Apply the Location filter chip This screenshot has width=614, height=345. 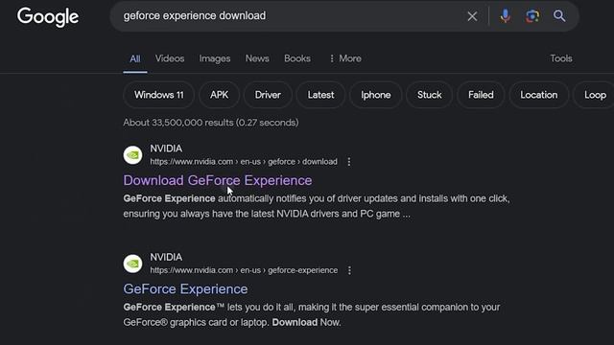(x=539, y=95)
